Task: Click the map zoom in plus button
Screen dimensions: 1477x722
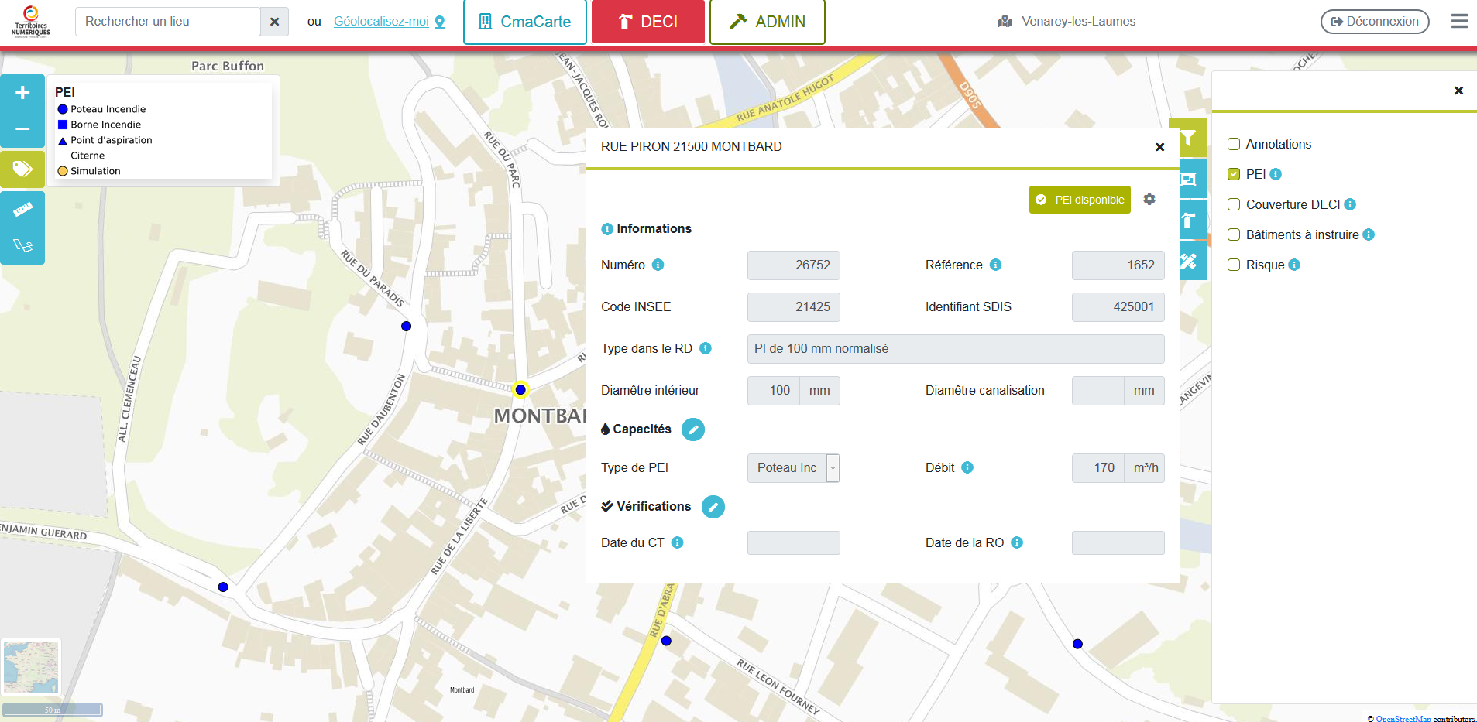Action: (22, 93)
